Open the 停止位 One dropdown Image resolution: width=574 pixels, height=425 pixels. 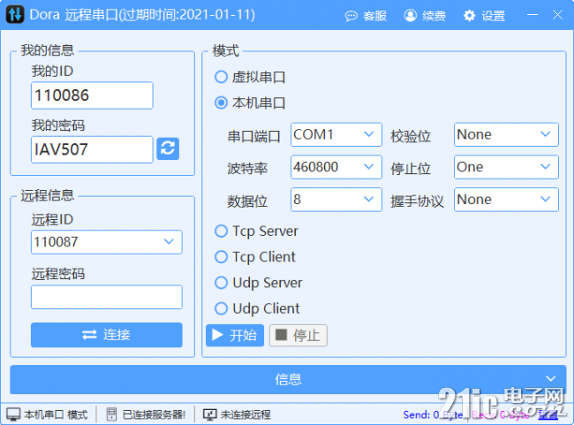click(506, 167)
